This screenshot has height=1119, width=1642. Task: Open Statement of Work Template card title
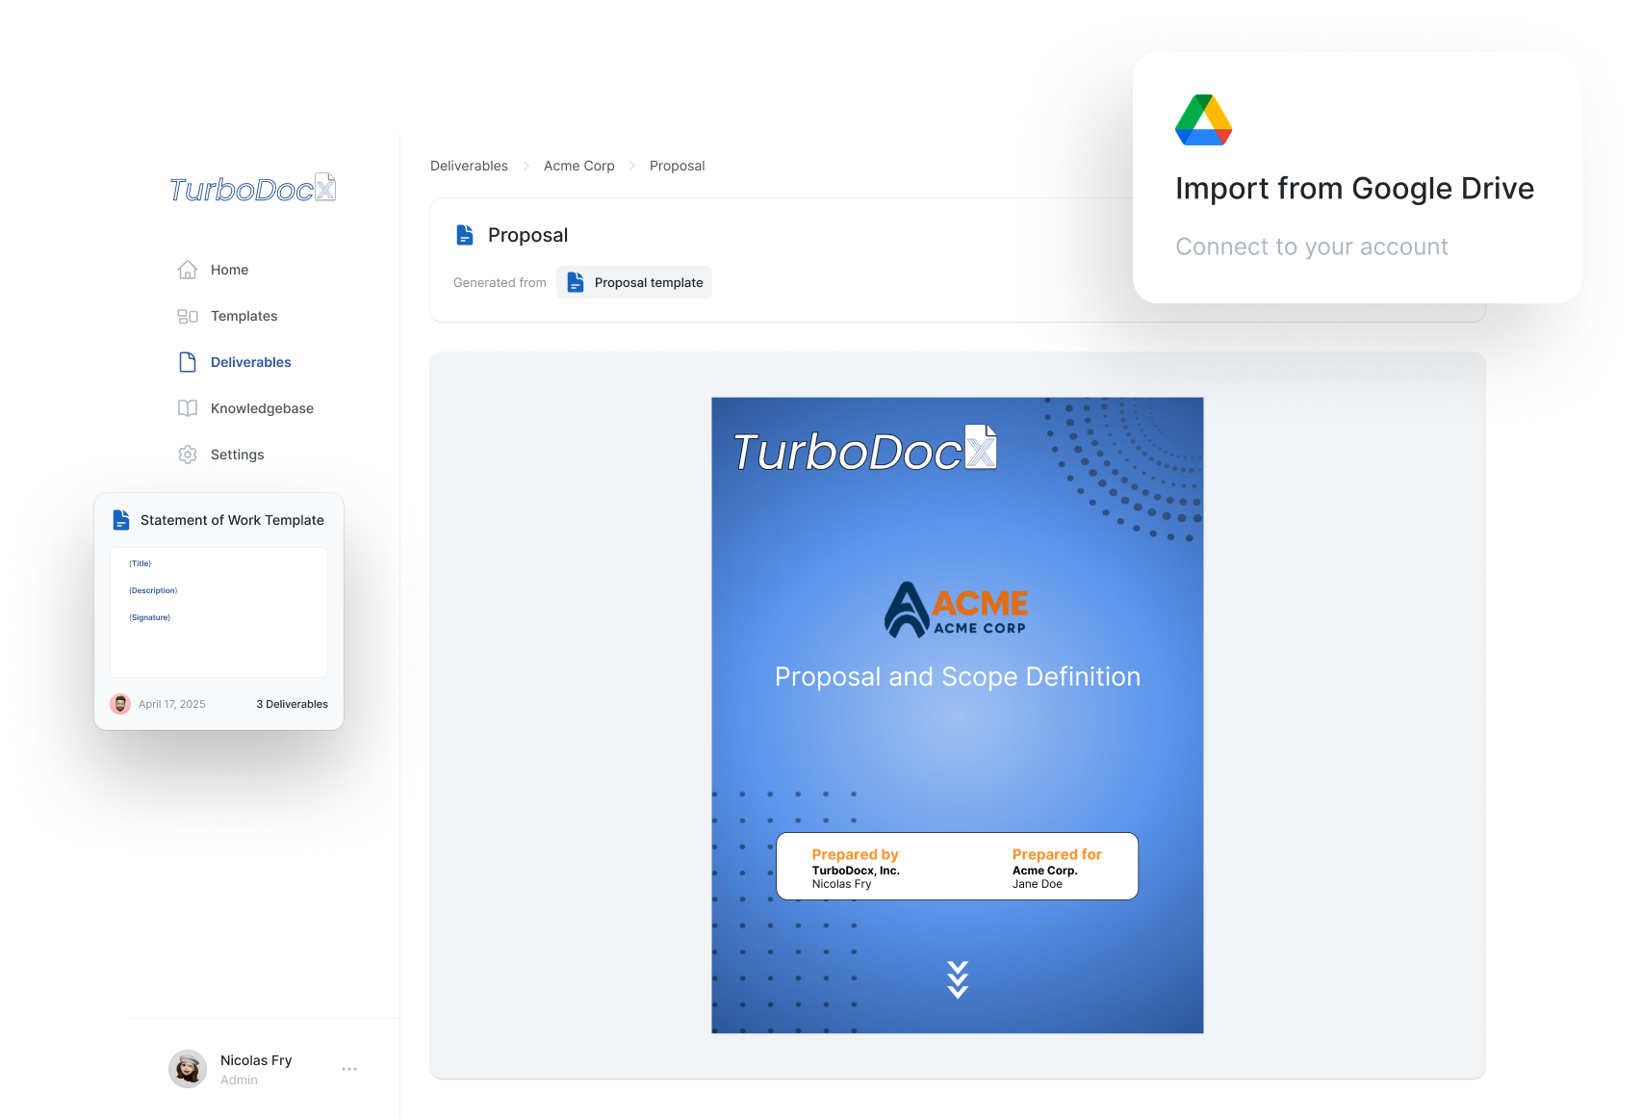tap(232, 520)
